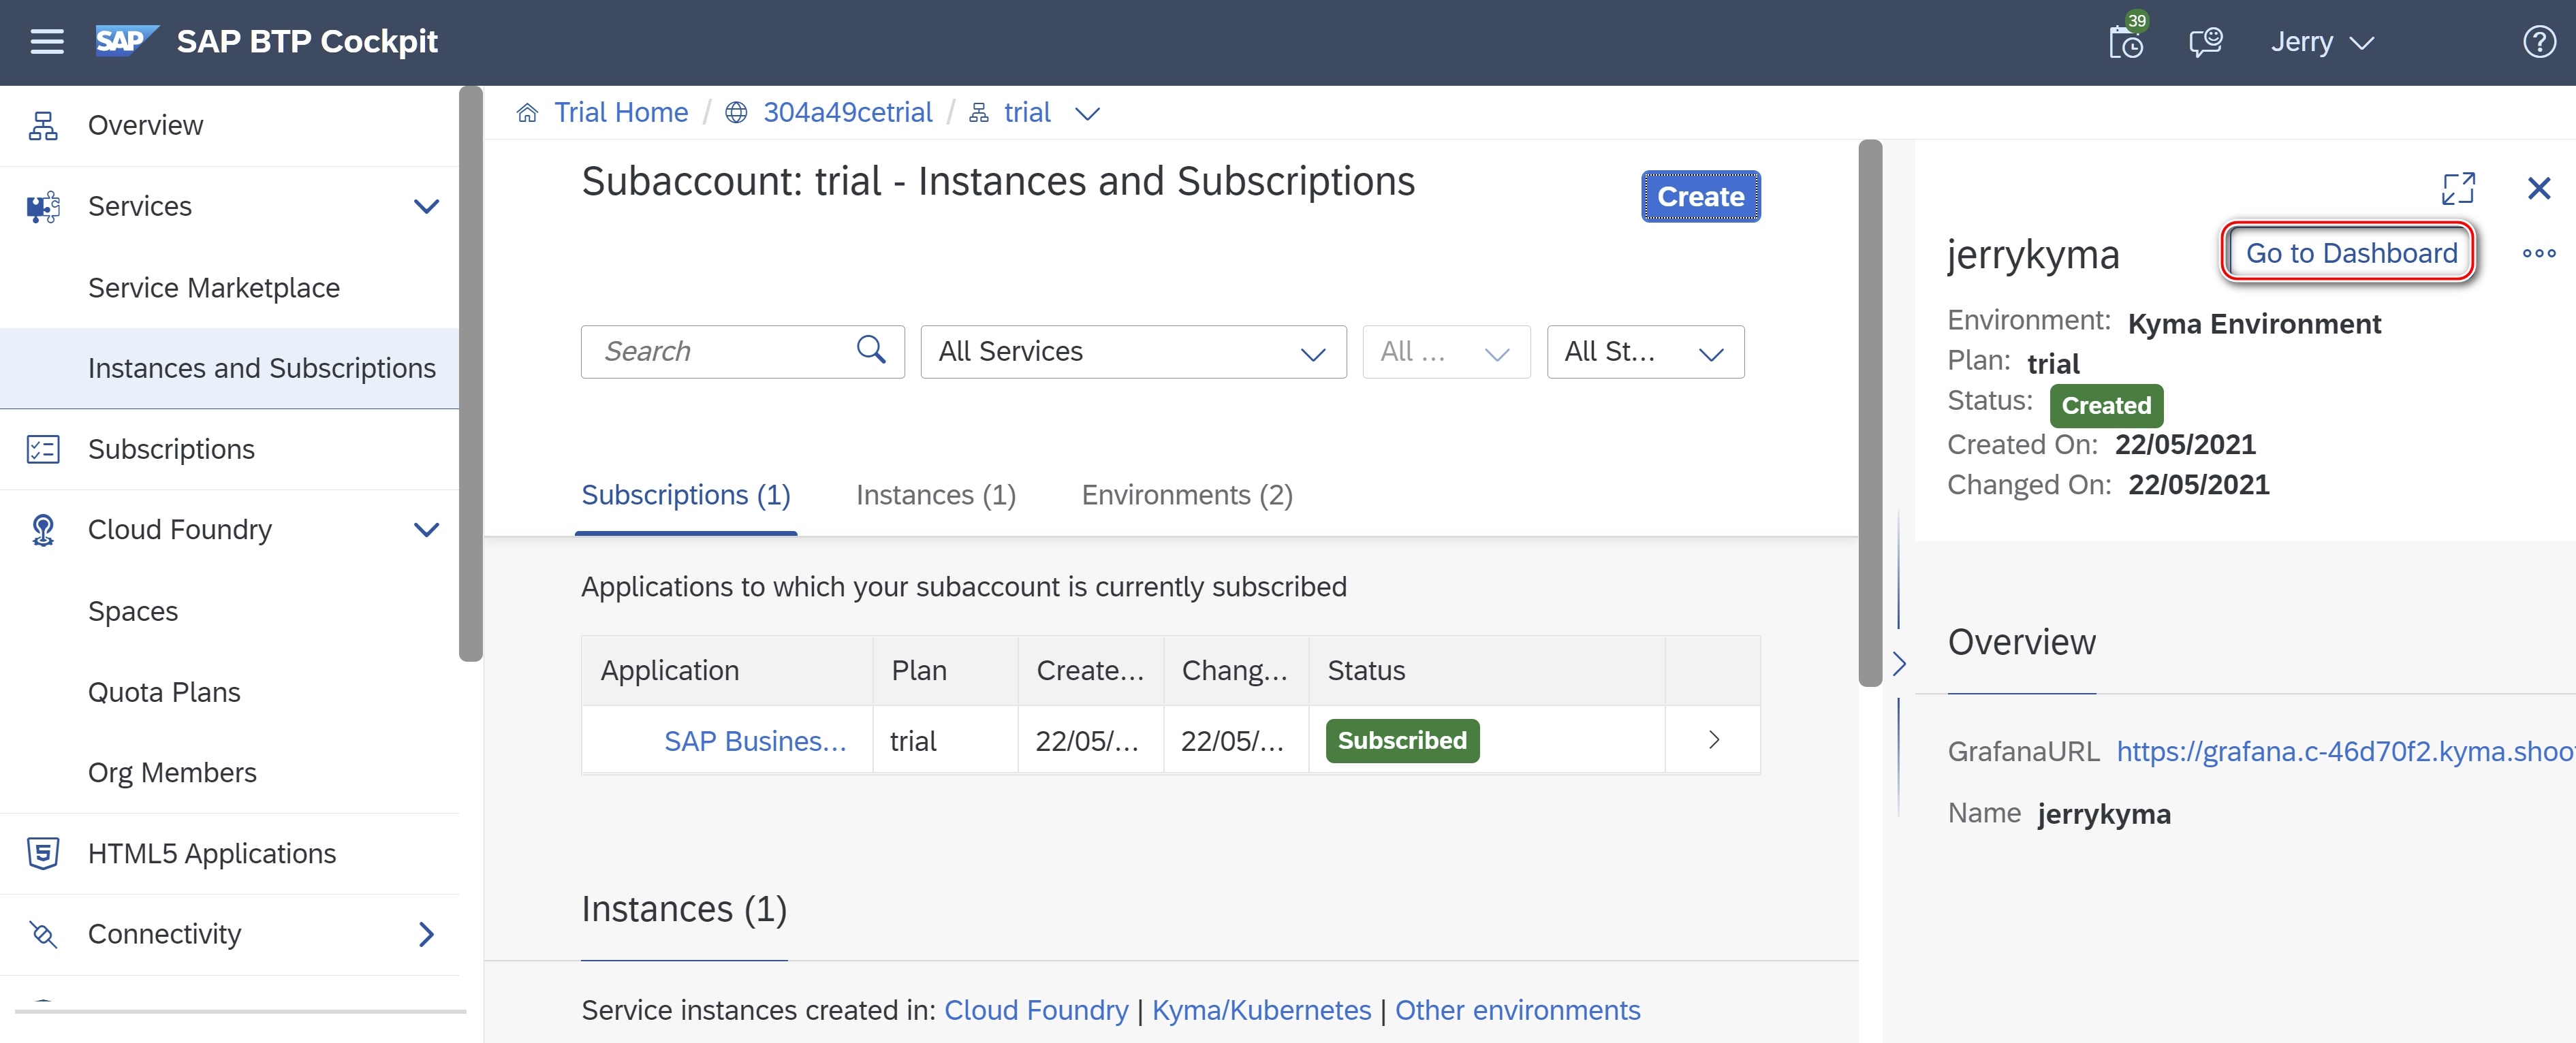
Task: Click the Created status badge
Action: [2106, 405]
